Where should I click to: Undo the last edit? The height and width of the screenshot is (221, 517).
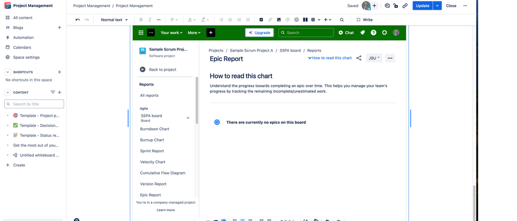pyautogui.click(x=78, y=20)
